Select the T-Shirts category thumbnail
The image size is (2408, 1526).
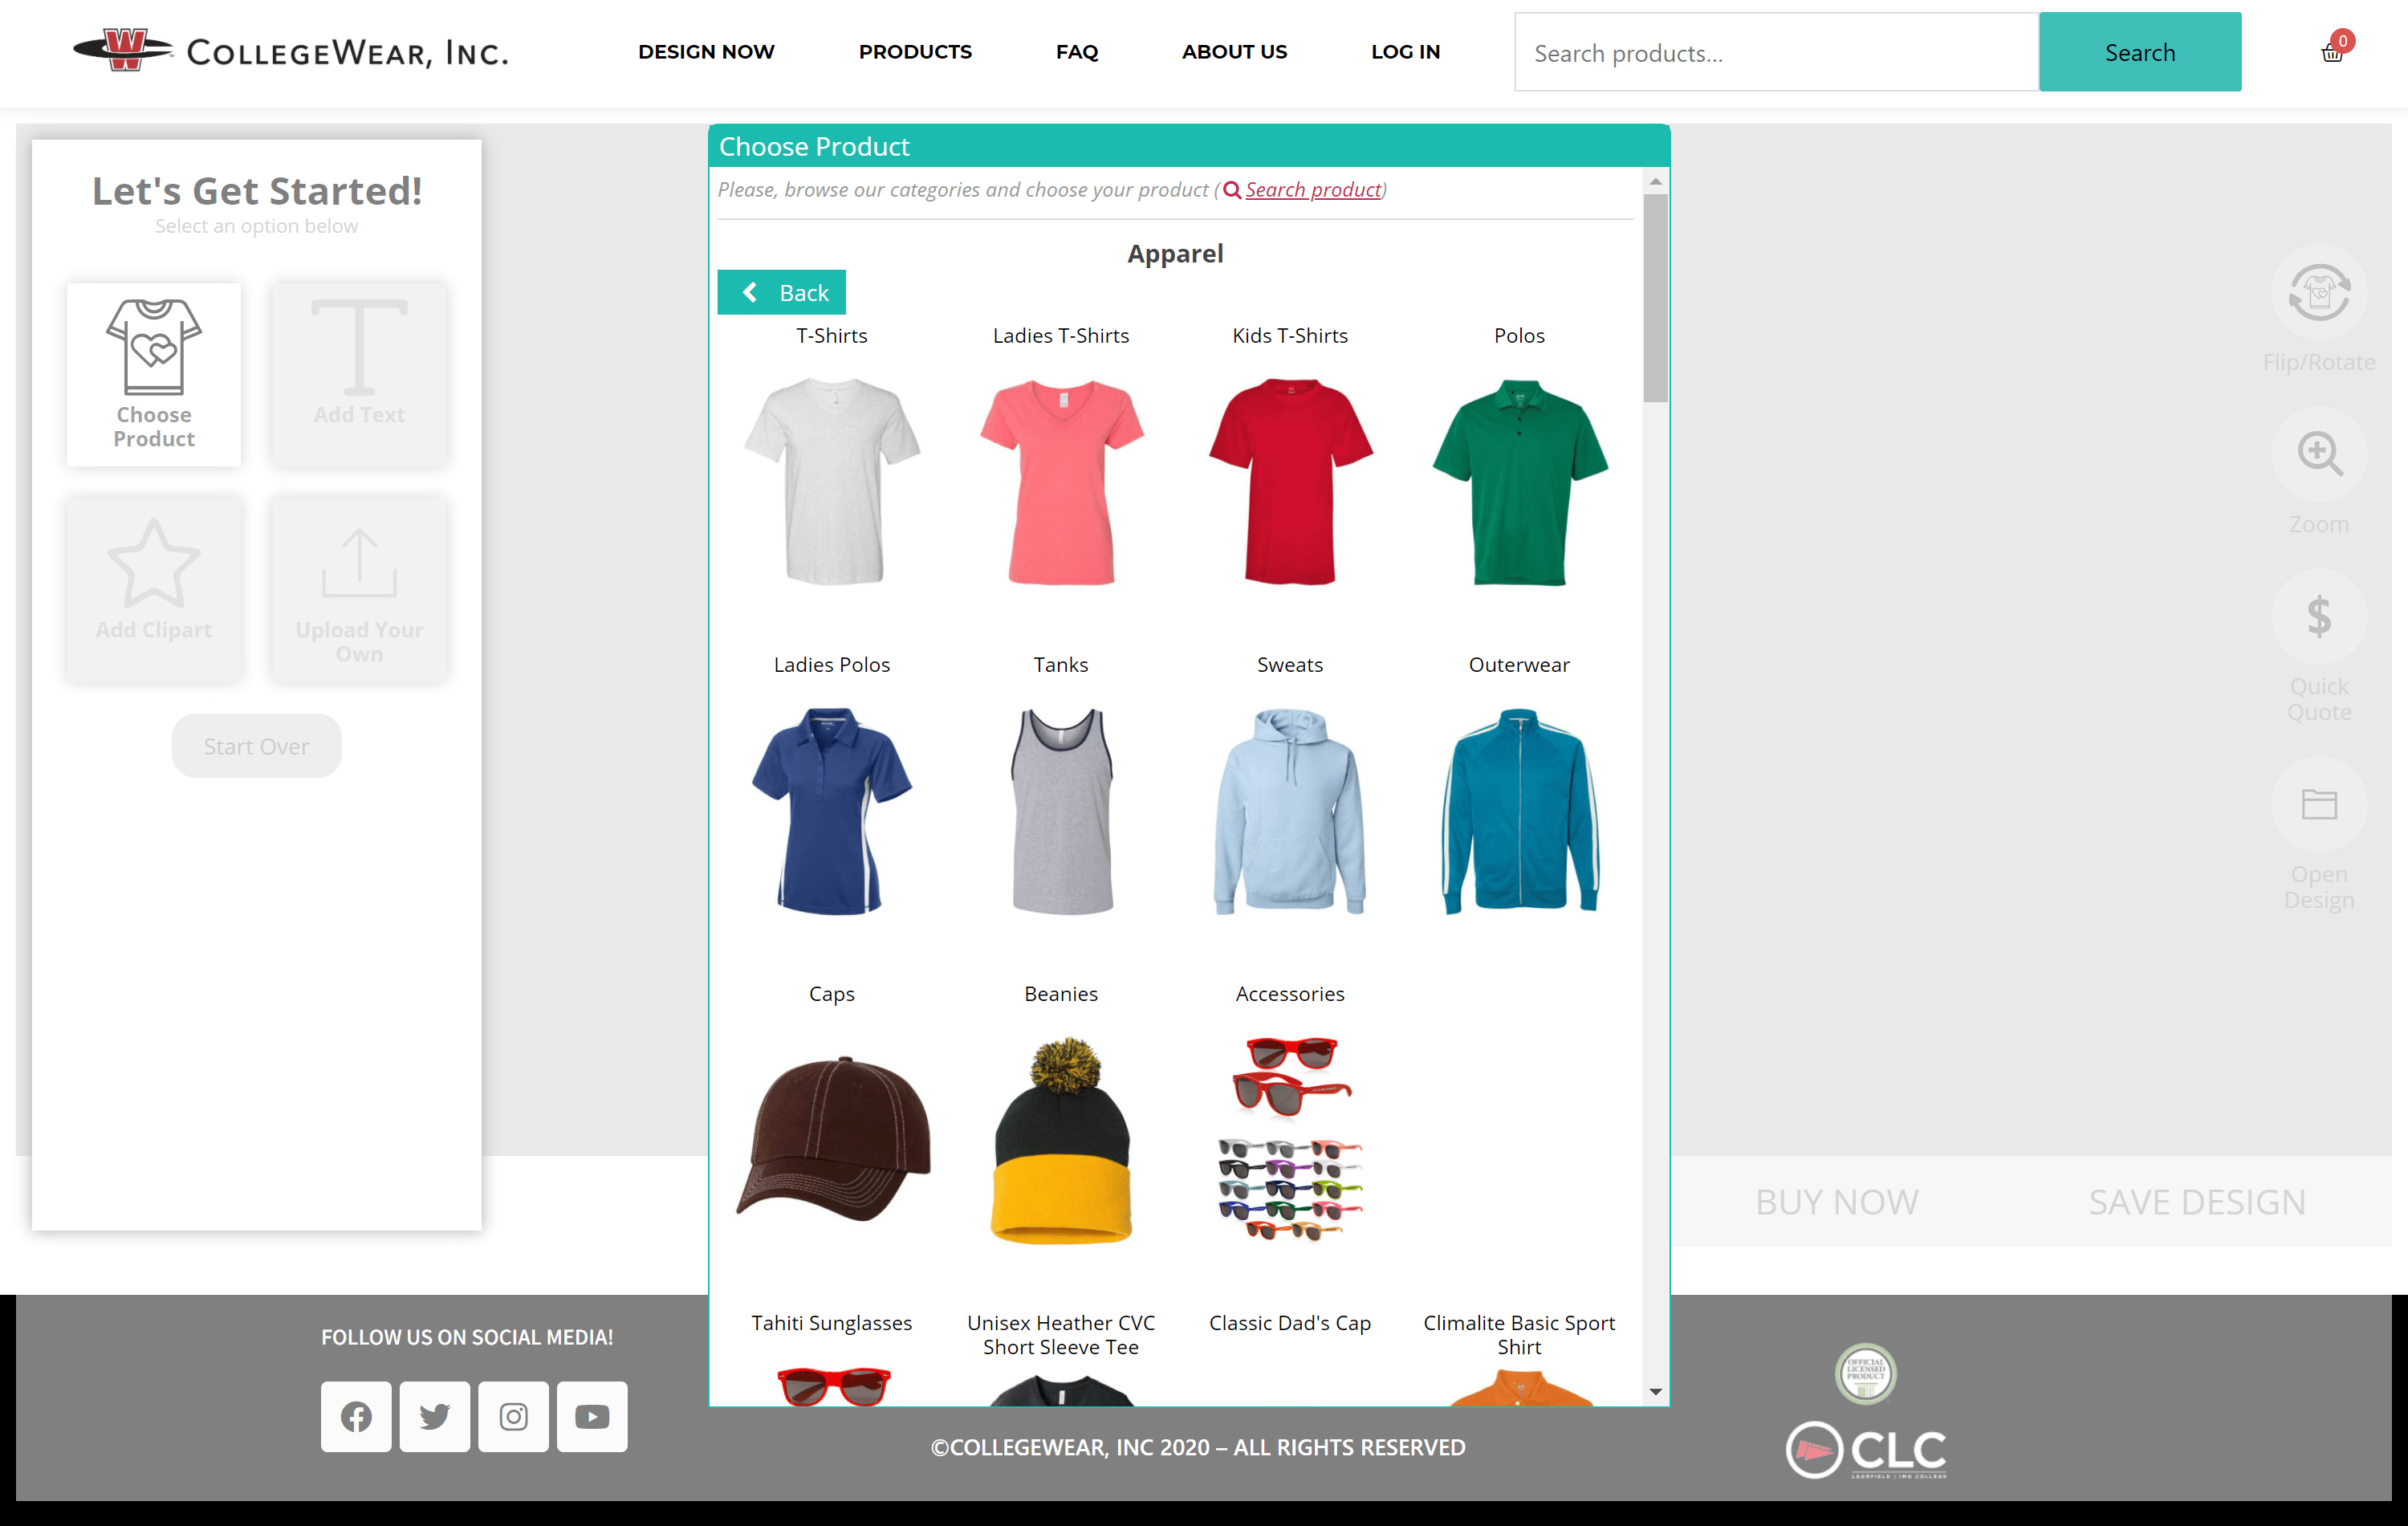tap(832, 481)
